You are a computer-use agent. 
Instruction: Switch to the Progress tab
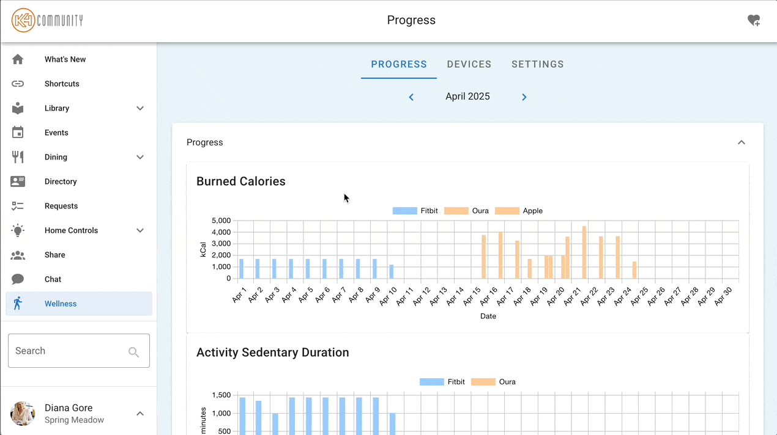tap(399, 64)
